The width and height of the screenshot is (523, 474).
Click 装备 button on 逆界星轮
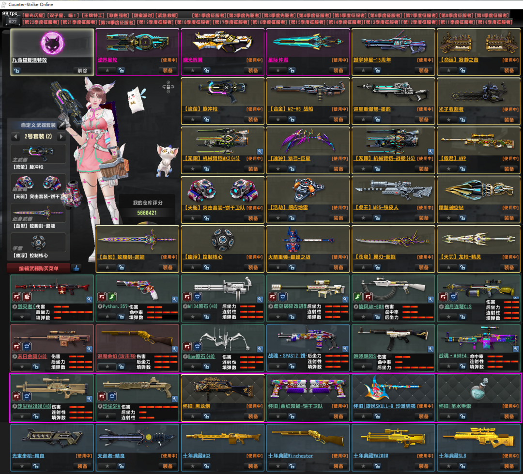coord(168,70)
